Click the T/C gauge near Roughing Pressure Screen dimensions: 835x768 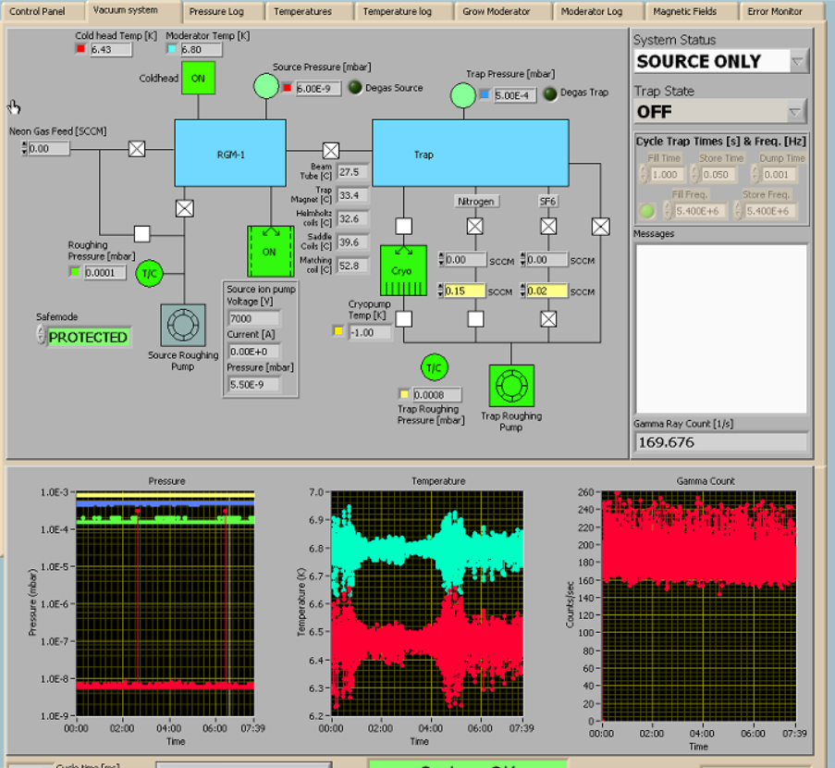(x=149, y=273)
